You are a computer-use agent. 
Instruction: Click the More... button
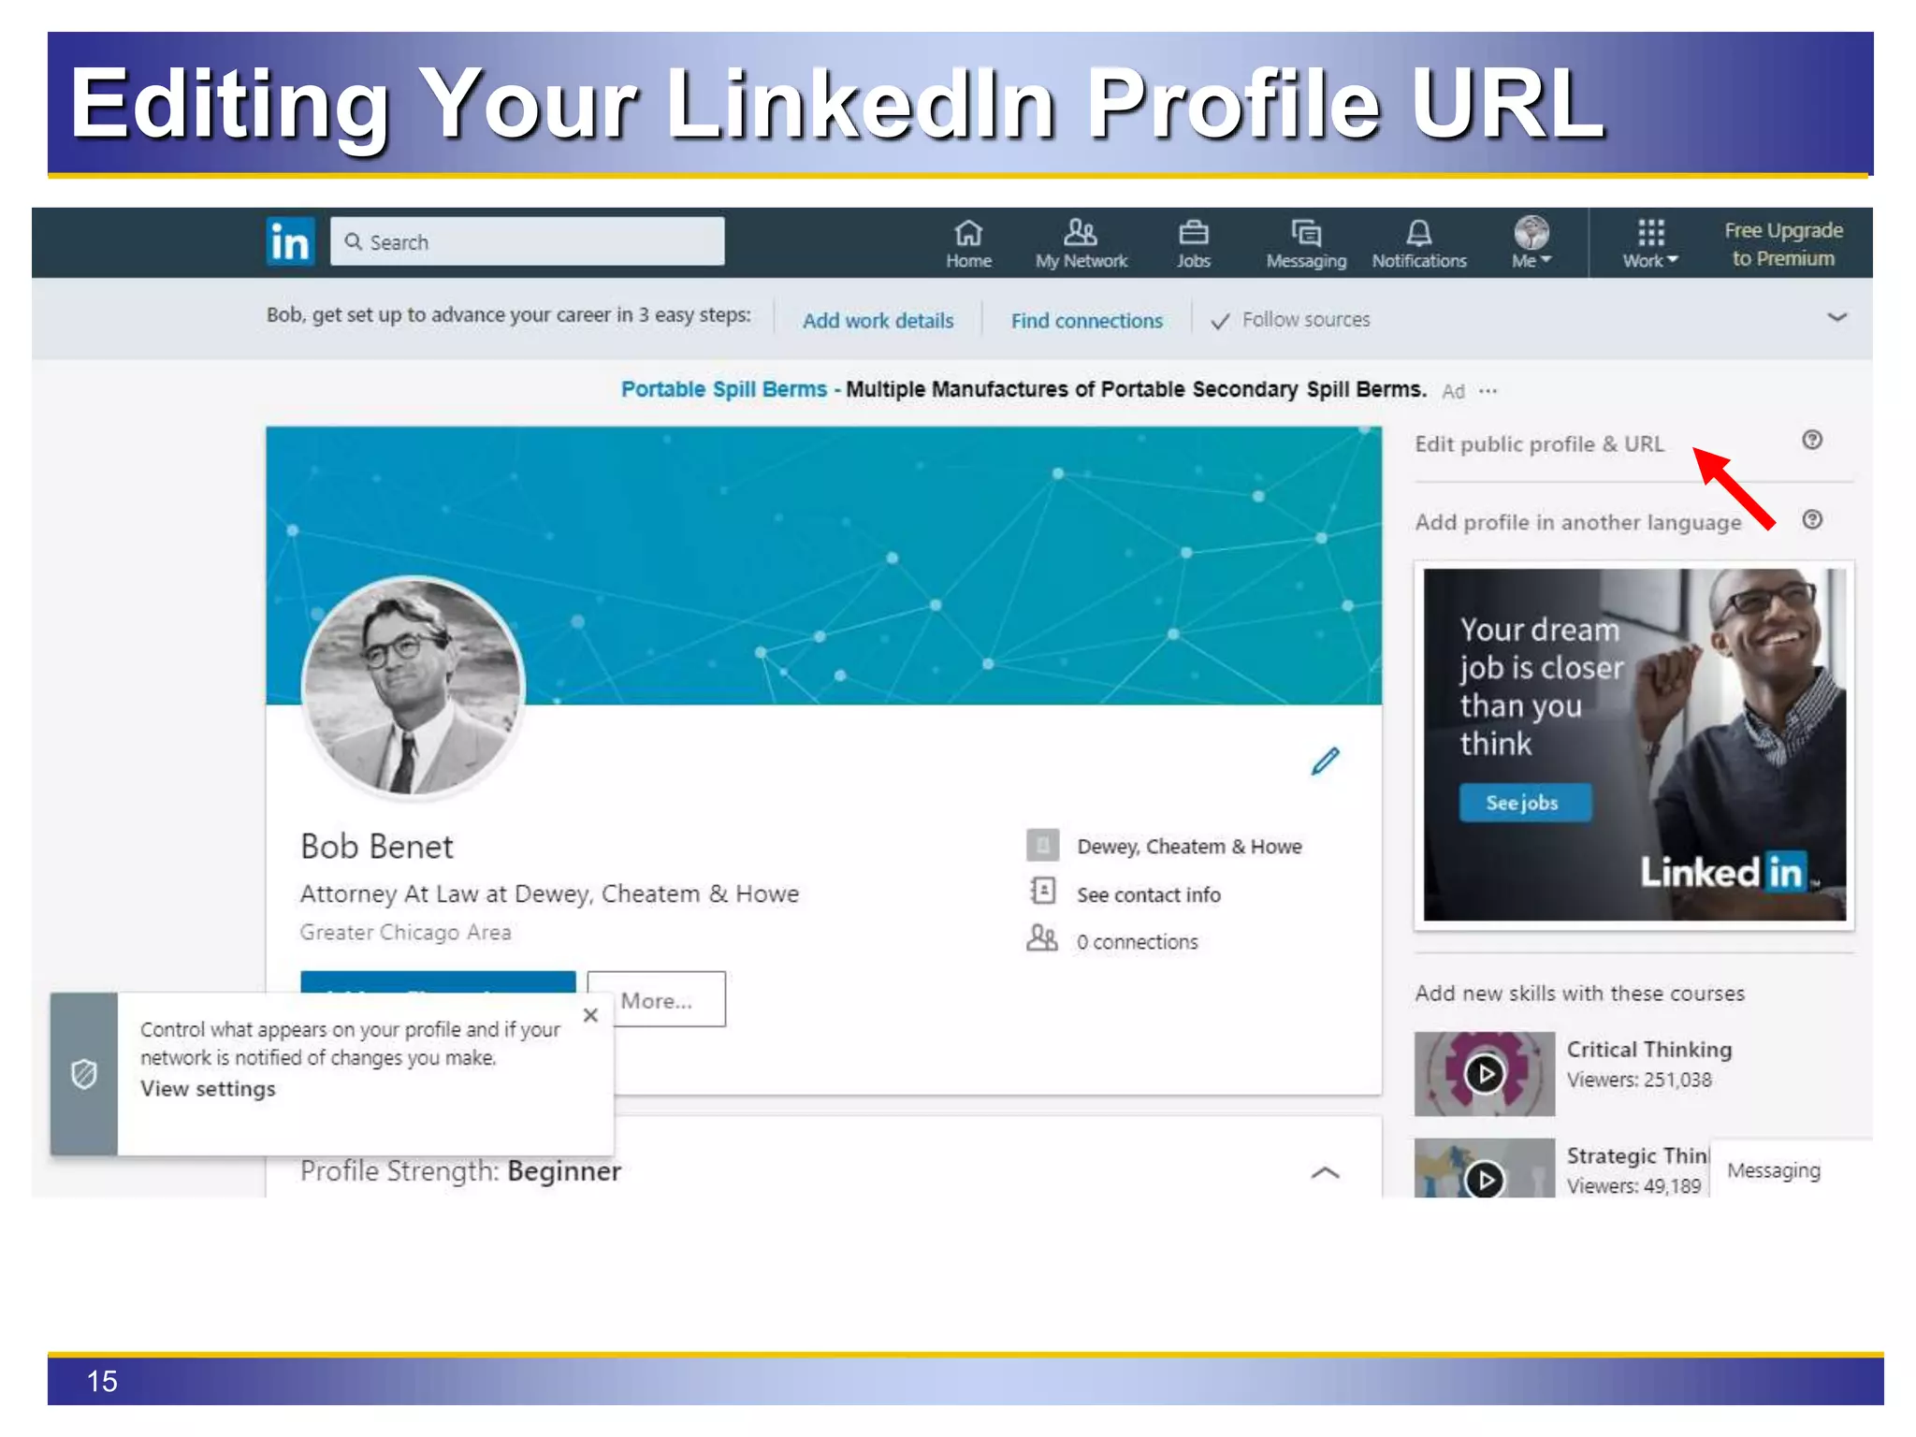pos(657,999)
